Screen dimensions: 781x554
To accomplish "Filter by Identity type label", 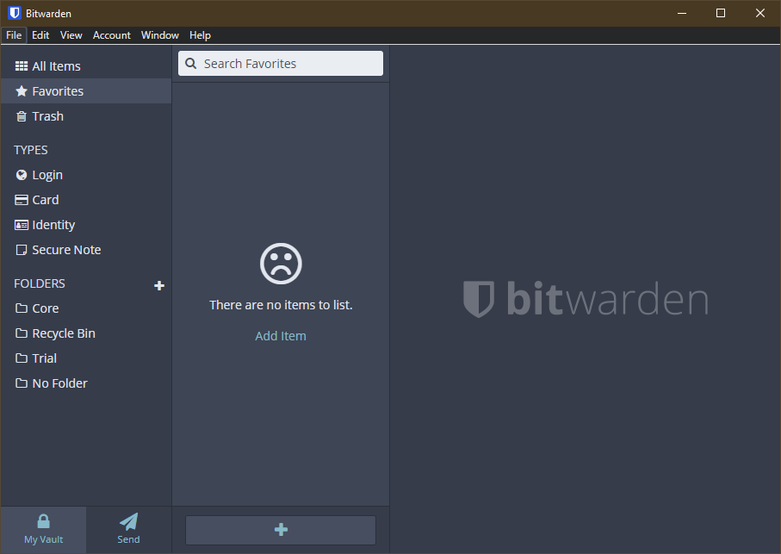I will click(53, 225).
